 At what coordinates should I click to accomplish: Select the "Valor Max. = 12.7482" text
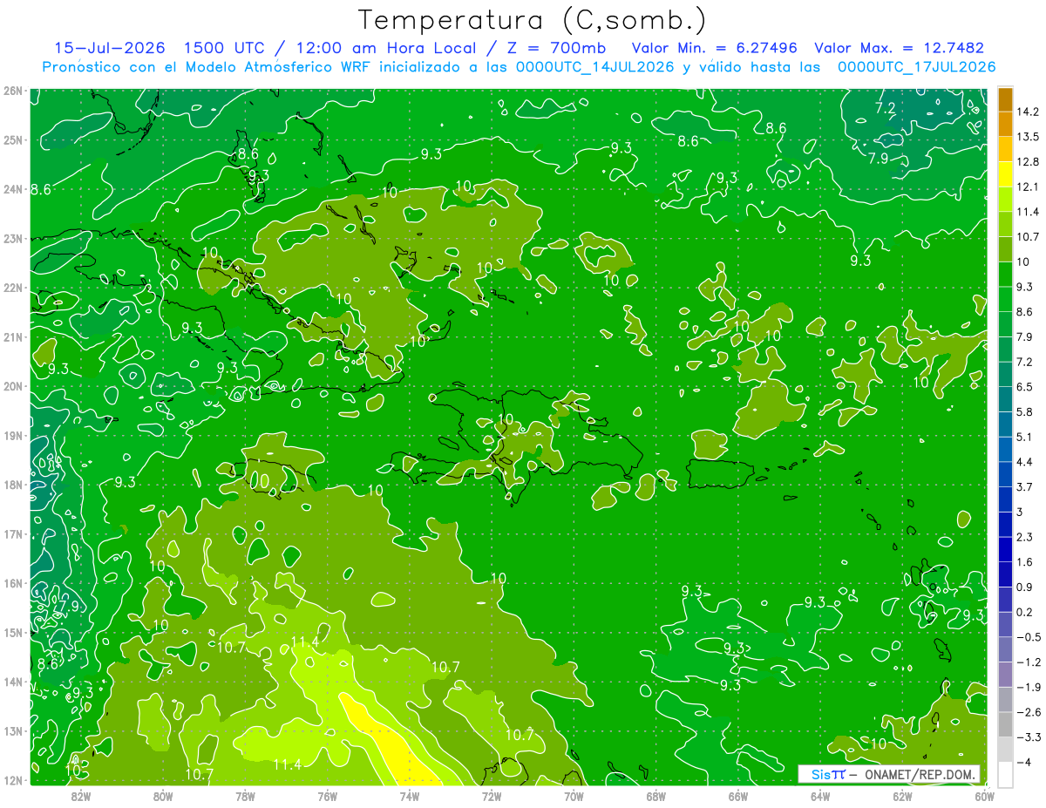(x=899, y=48)
